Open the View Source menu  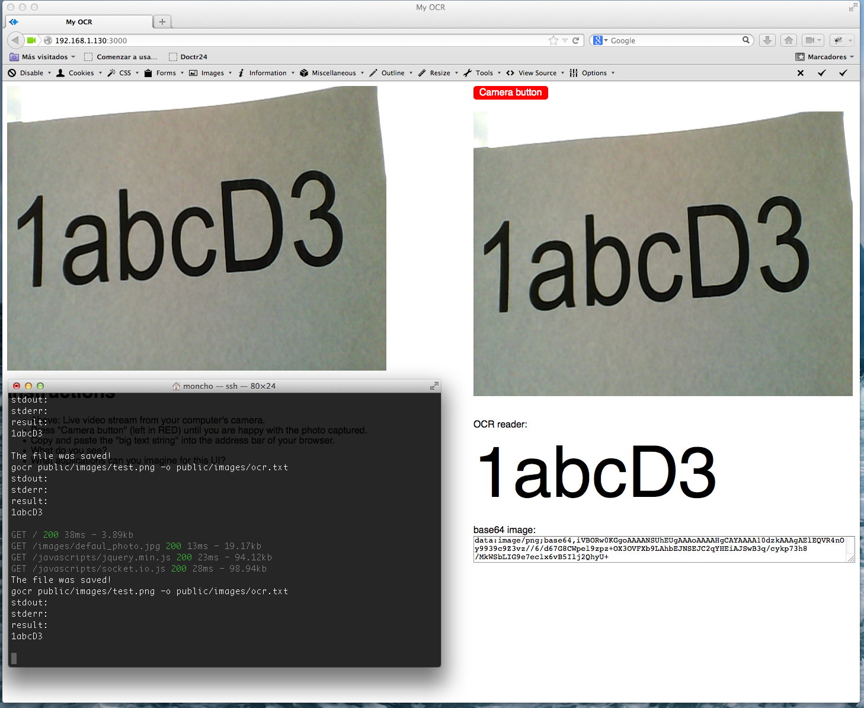coord(535,73)
